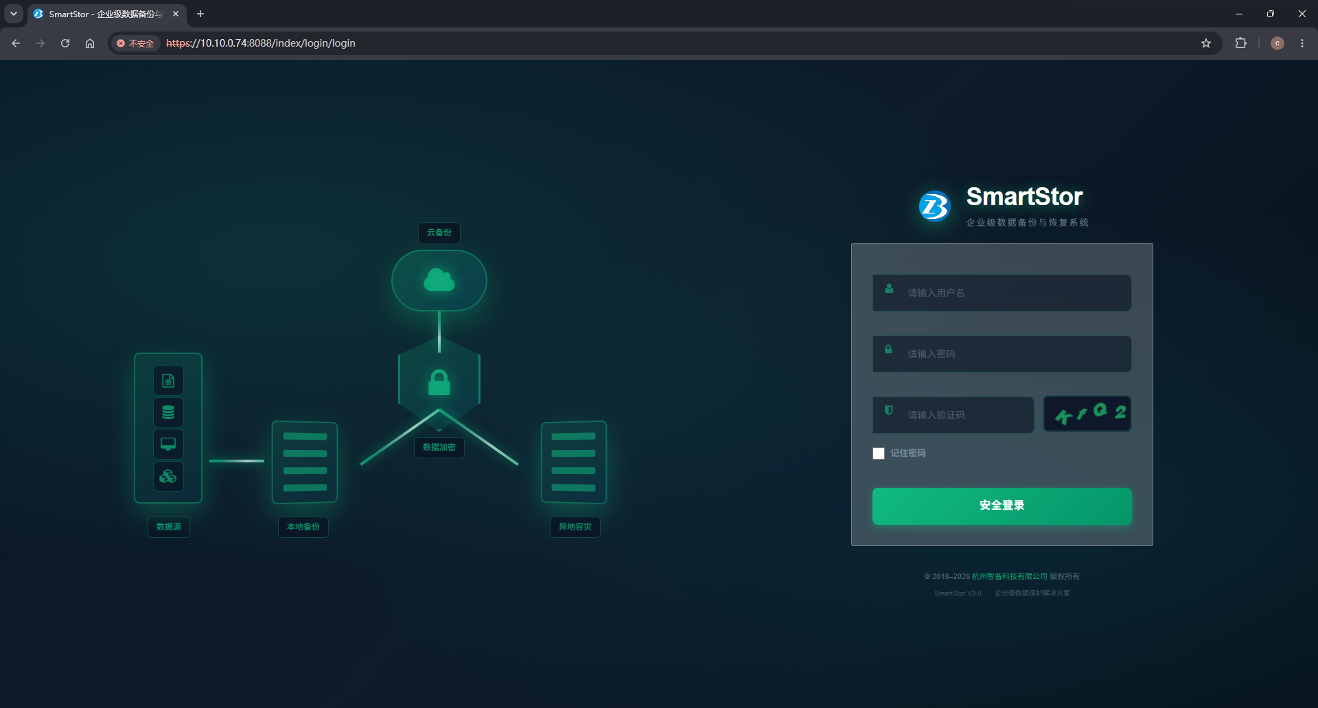Click the cubes icon in data source
The image size is (1318, 708).
(x=168, y=476)
